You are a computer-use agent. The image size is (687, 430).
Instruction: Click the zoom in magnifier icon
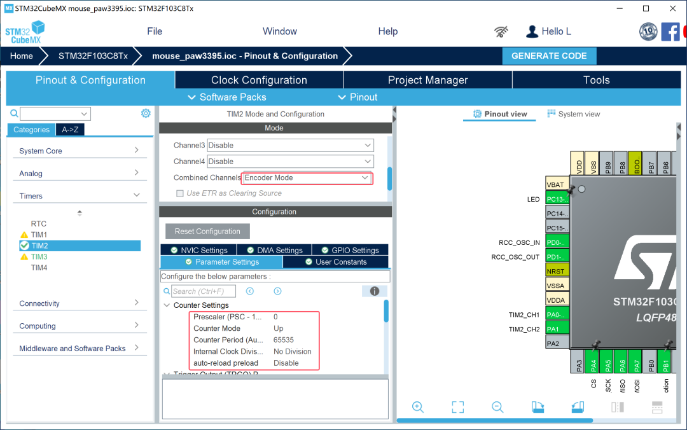pos(418,407)
